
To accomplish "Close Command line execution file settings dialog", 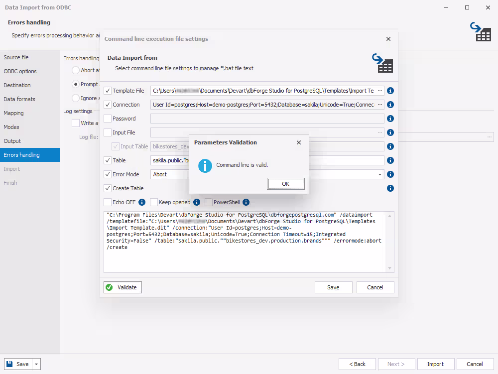I will point(388,39).
